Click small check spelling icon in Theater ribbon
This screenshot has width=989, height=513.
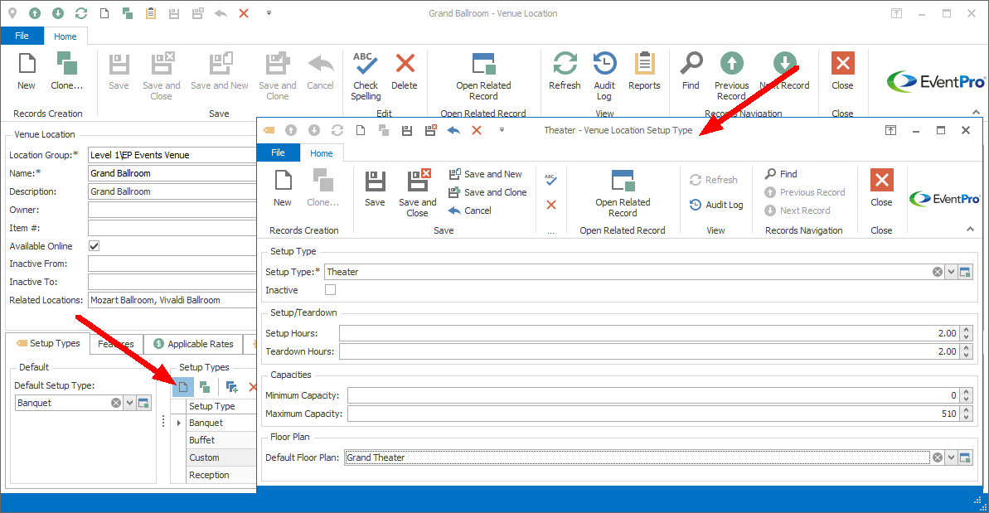[x=550, y=180]
